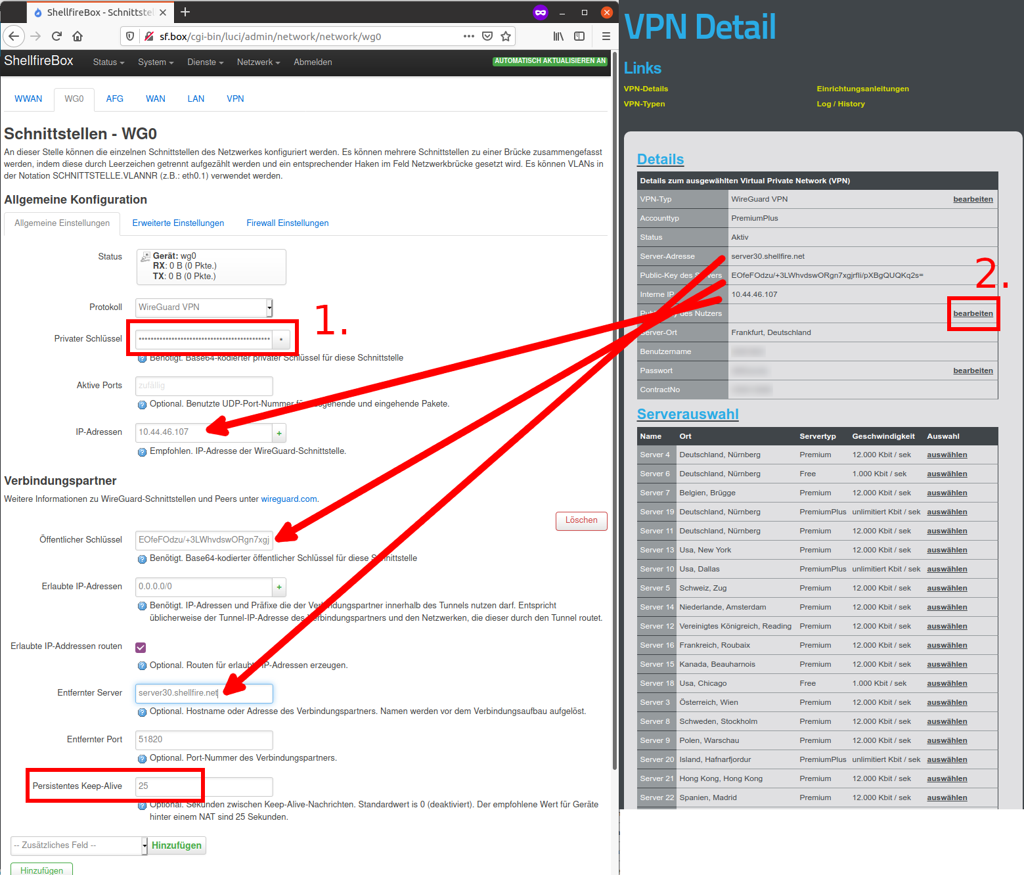Open the Firefox hamburger menu
The height and width of the screenshot is (875, 1024).
[x=606, y=36]
